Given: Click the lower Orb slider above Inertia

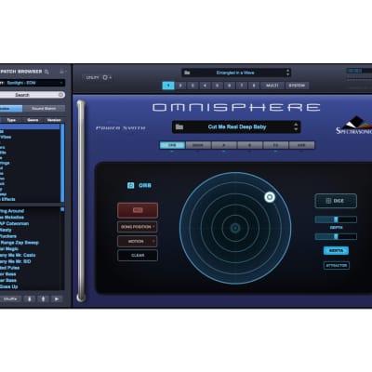Looking at the screenshot, I should pyautogui.click(x=336, y=237).
